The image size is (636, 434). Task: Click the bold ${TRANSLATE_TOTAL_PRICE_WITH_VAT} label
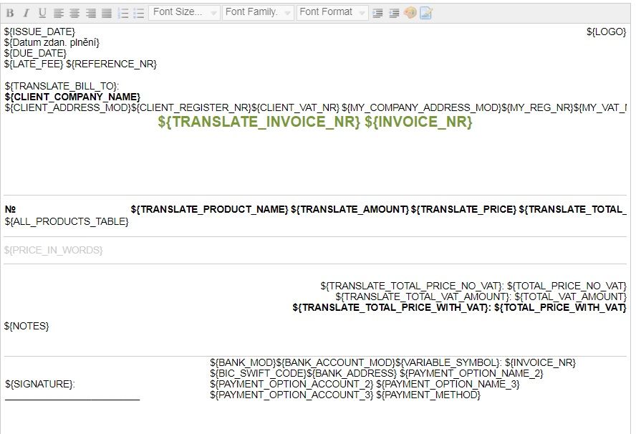(392, 307)
